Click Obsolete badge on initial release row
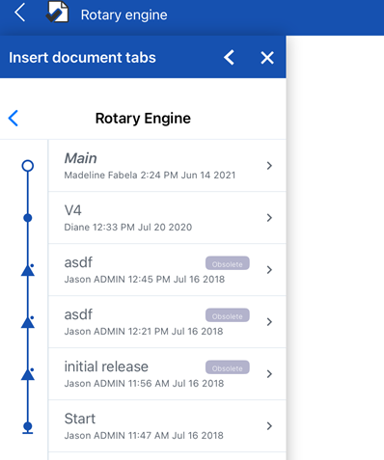 point(228,367)
